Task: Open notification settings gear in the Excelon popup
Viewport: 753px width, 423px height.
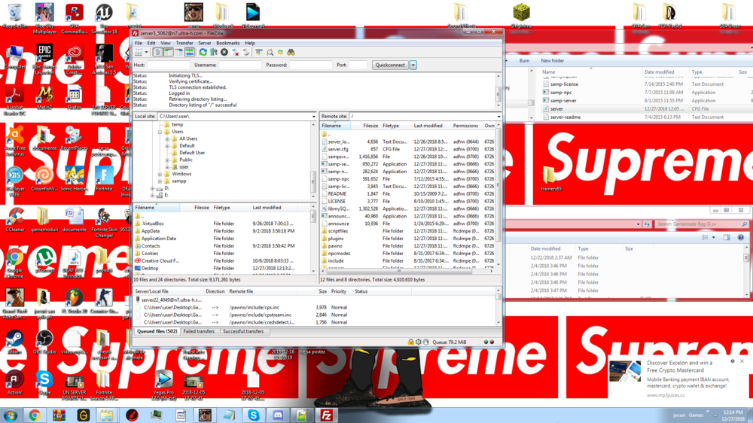Action: [733, 361]
